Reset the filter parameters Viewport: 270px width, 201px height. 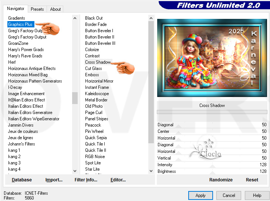252,180
